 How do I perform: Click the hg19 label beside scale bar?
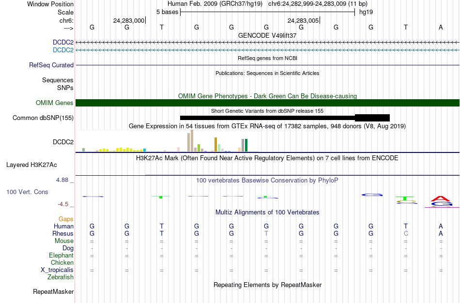click(x=366, y=12)
